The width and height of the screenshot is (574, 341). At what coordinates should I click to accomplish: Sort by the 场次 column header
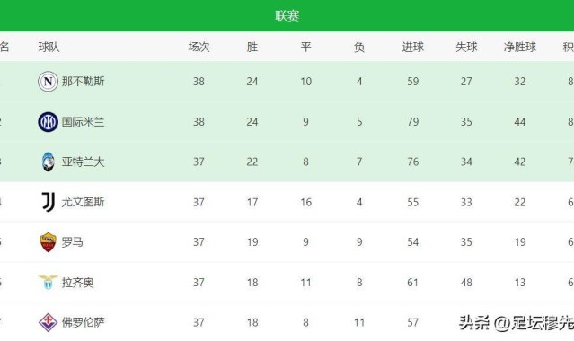(x=199, y=47)
